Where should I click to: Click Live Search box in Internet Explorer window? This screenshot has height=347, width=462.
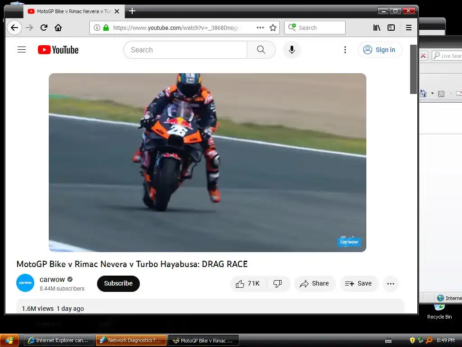[x=447, y=56]
